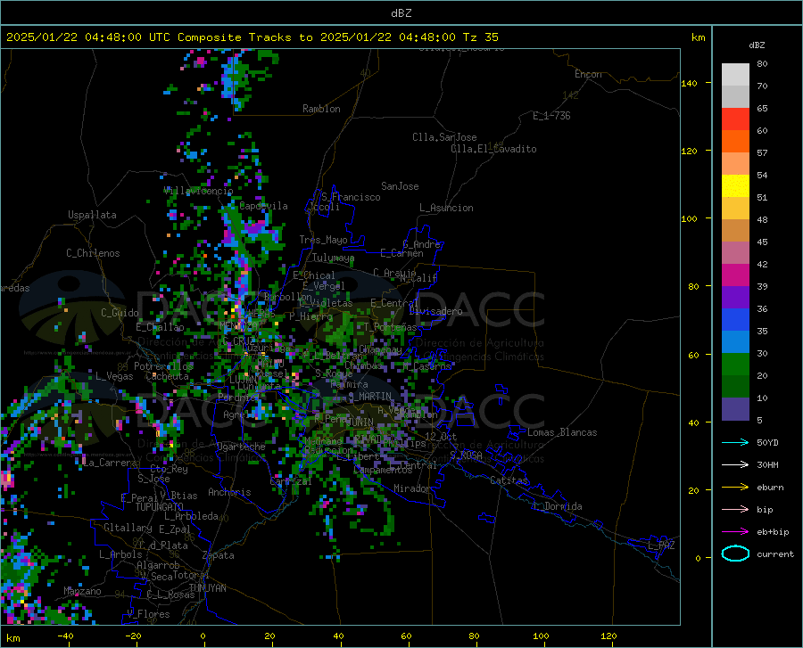This screenshot has width=803, height=648.
Task: Click the S_Francisco map label
Action: coord(351,197)
